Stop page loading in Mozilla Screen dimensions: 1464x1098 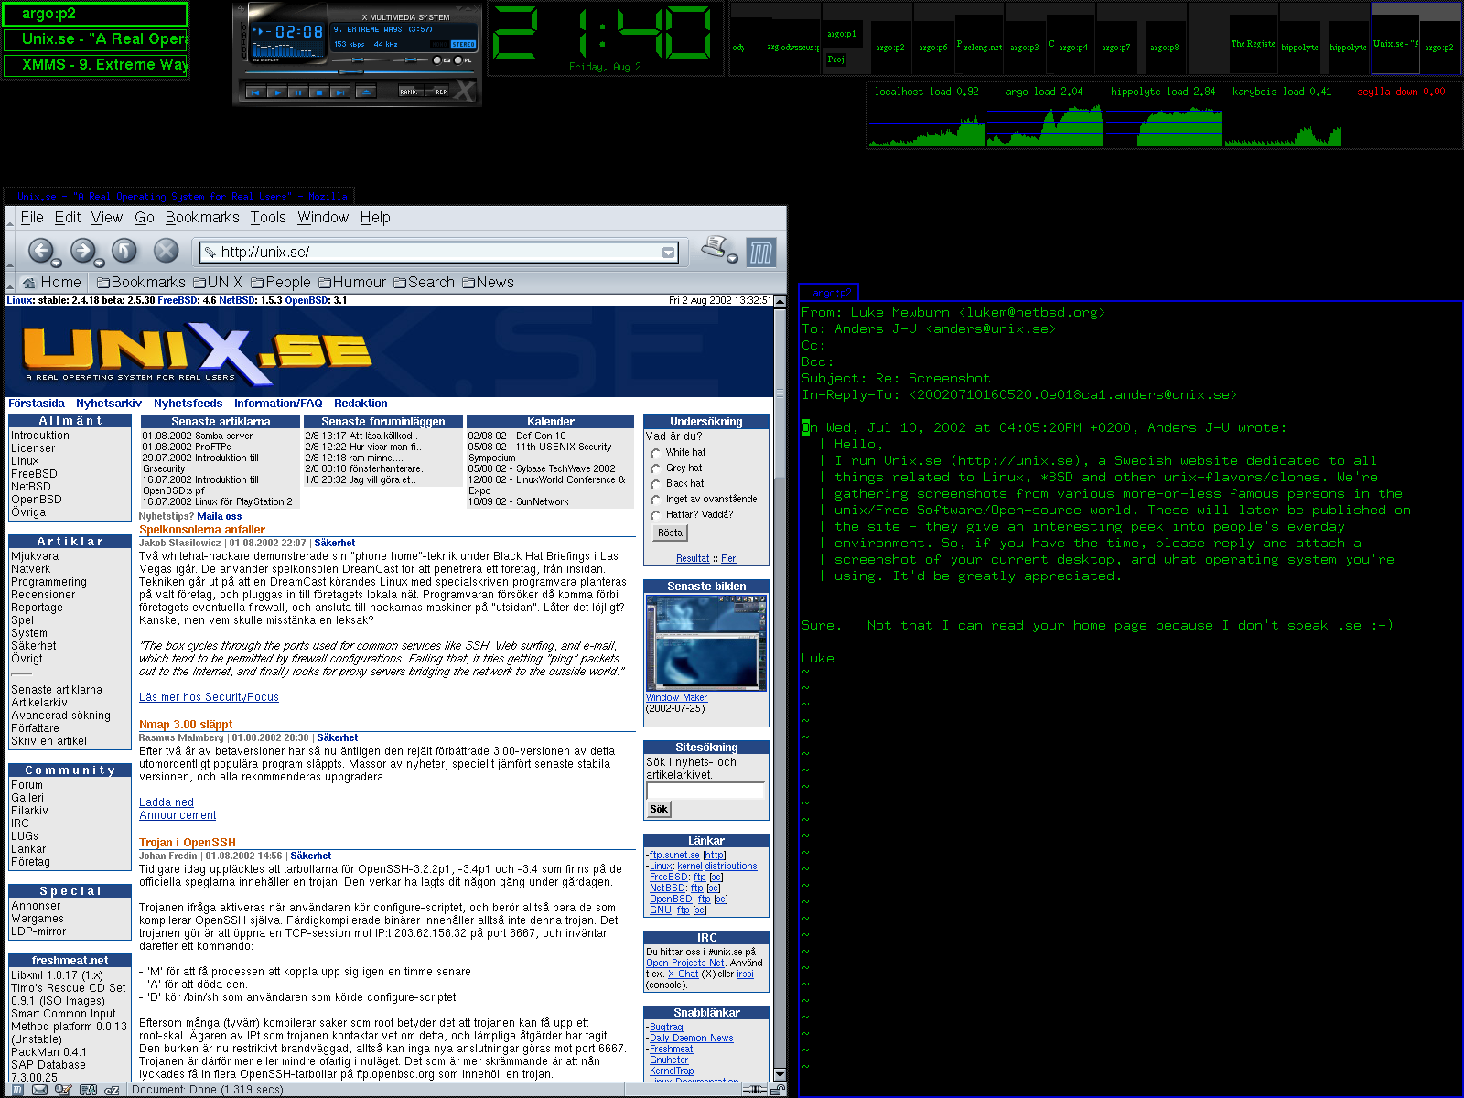coord(166,251)
